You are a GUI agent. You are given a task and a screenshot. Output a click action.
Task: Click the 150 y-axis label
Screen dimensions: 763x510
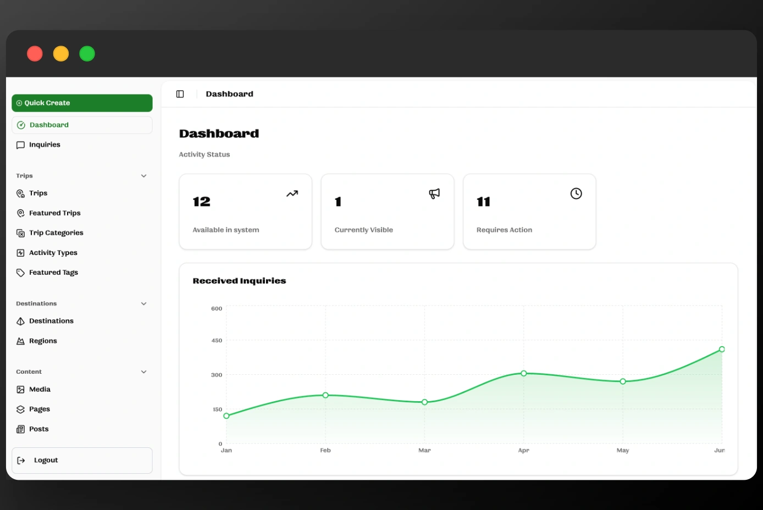217,409
